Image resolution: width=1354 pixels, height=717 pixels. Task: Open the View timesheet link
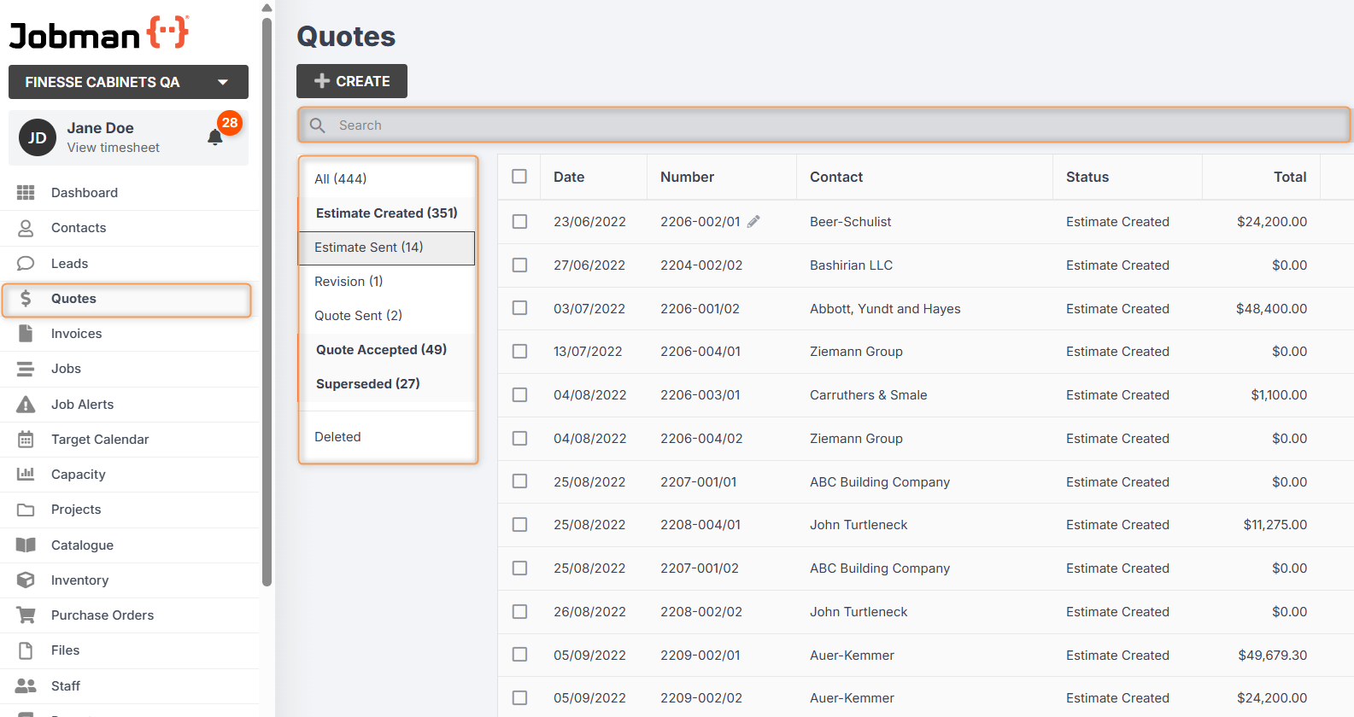pos(114,148)
